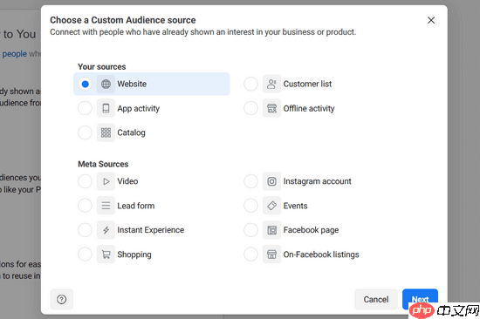Click the 'Choose a Custom Audience source' title
Screen dimensions: 480x319
coord(123,20)
